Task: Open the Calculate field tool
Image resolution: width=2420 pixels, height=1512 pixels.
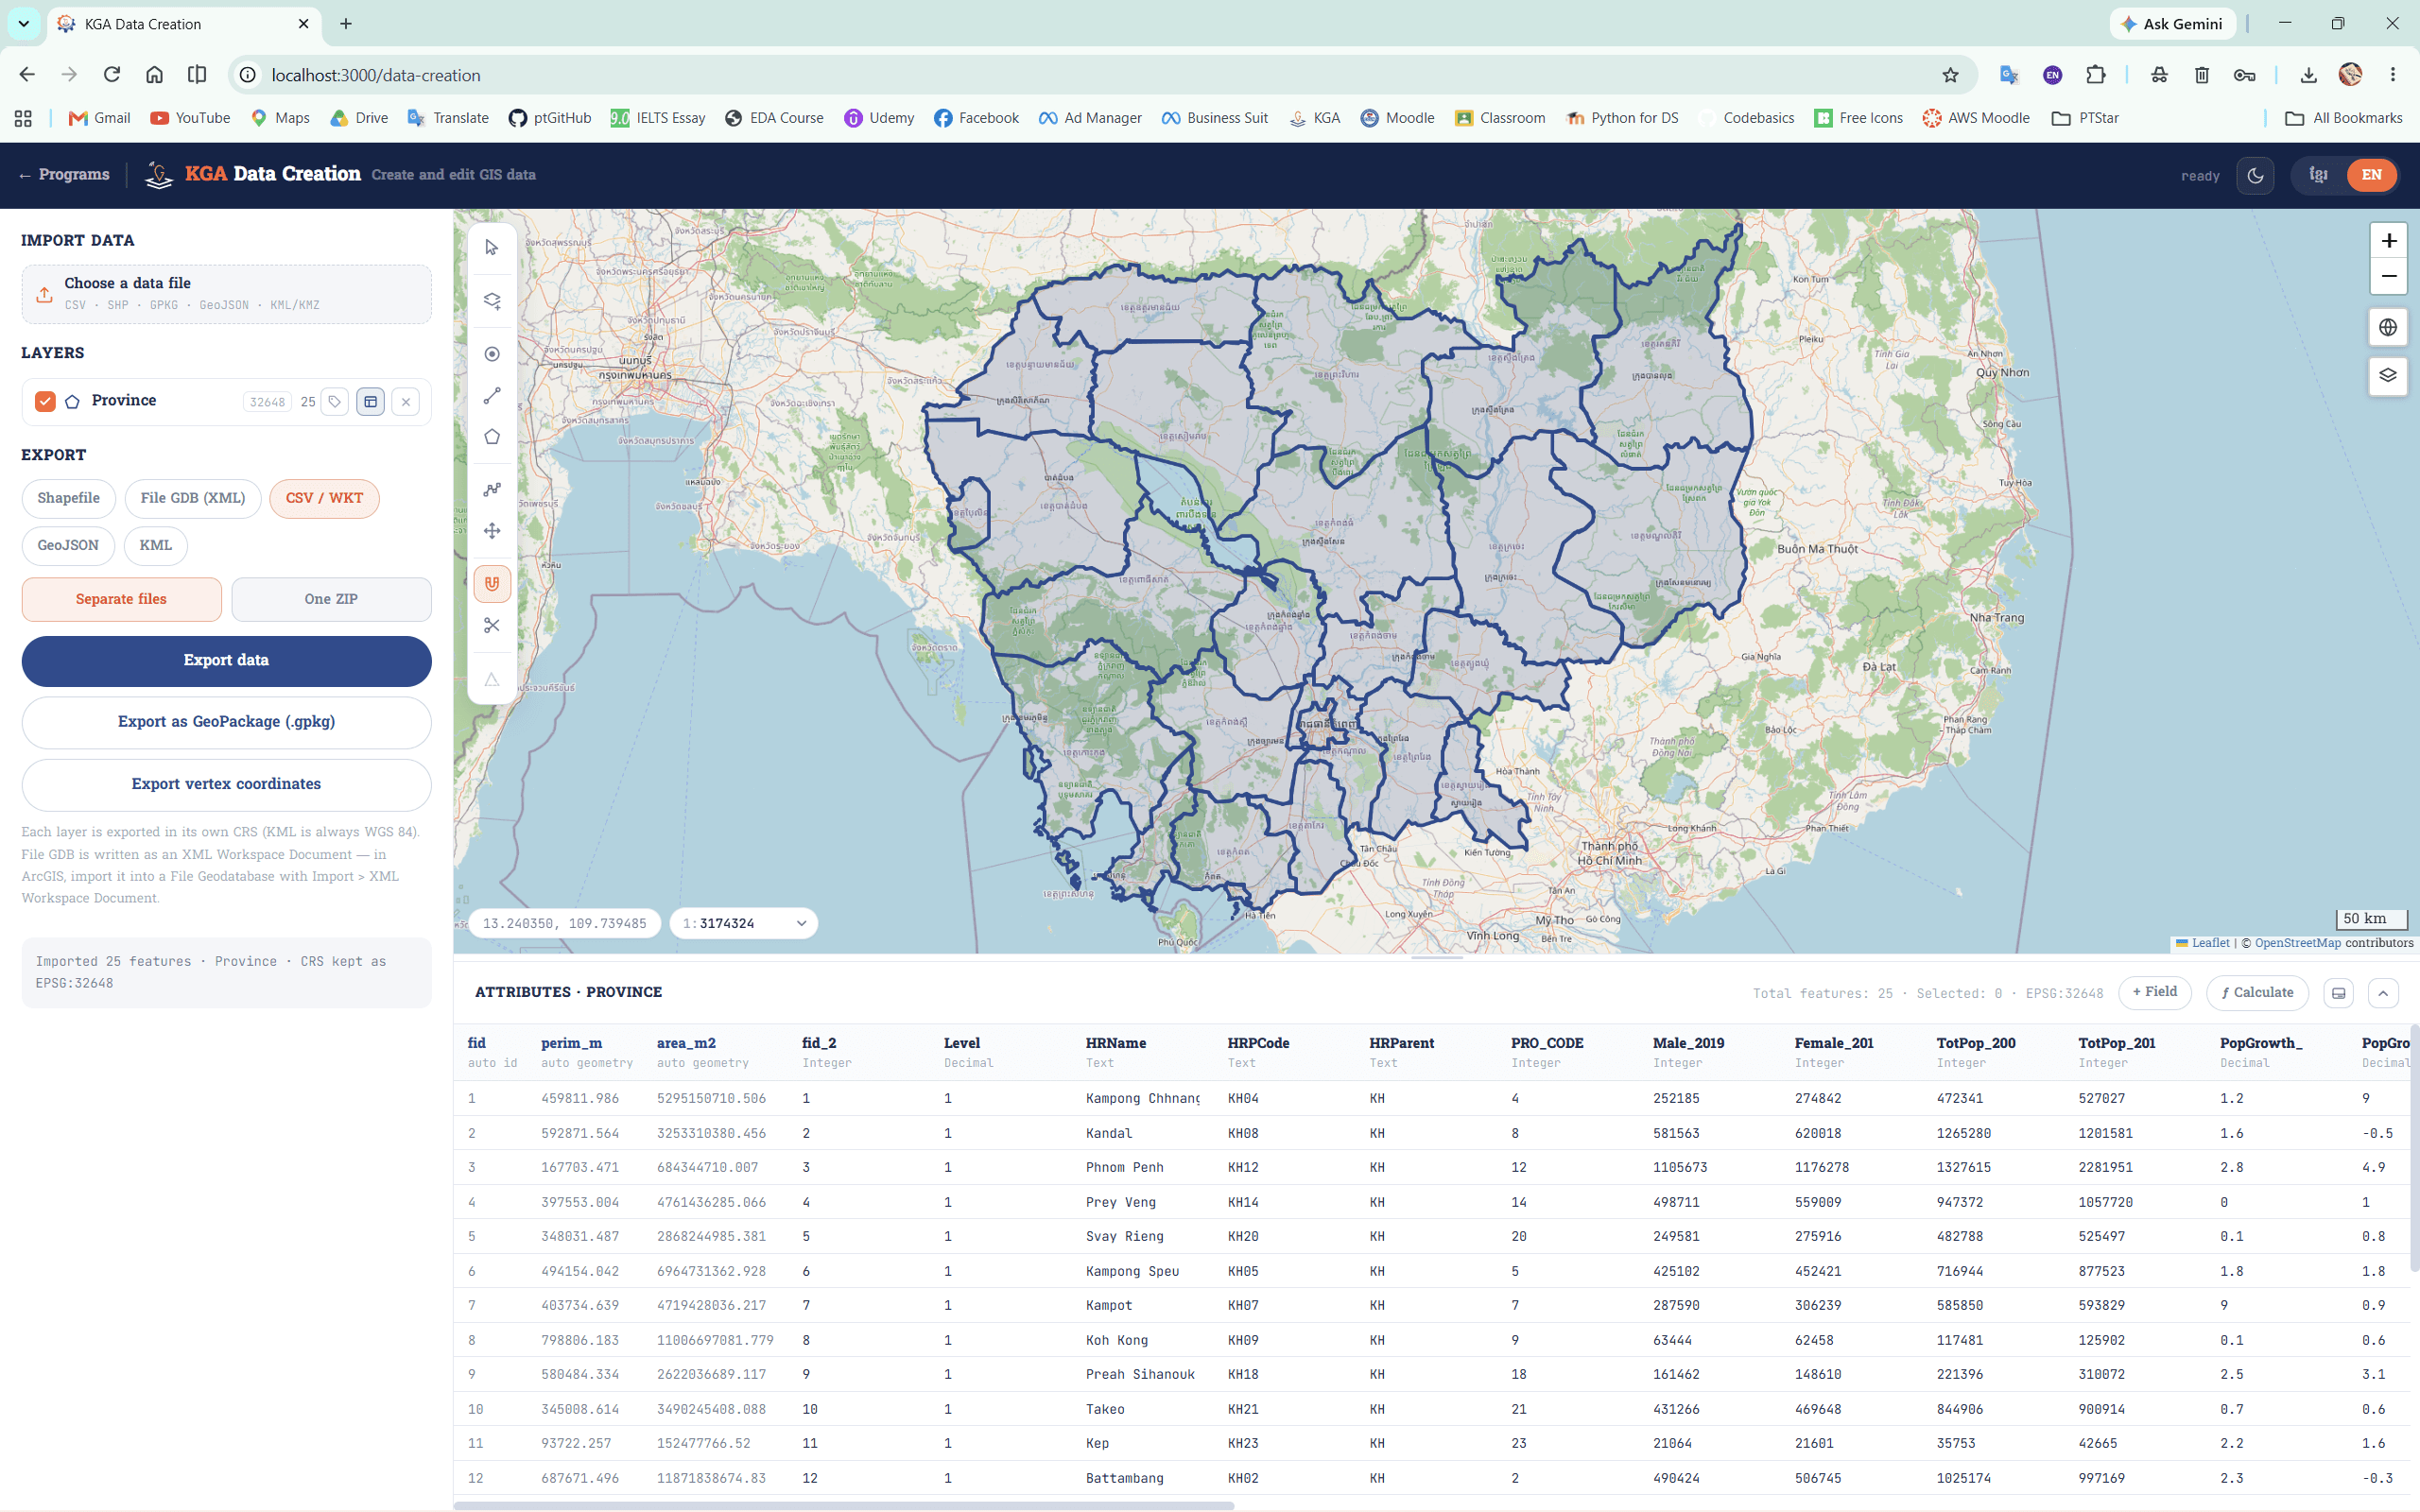Action: point(2257,992)
